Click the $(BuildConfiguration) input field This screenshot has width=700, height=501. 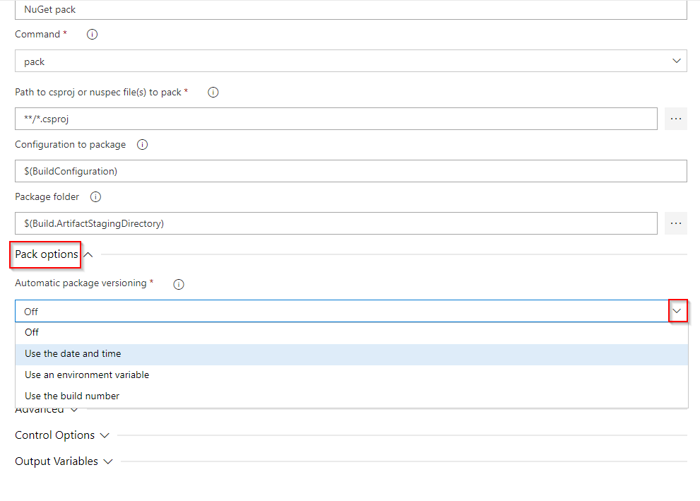[351, 171]
